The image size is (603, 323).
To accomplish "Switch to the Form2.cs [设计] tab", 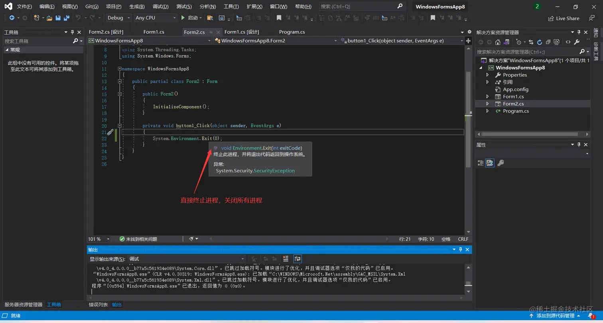I will (x=106, y=32).
